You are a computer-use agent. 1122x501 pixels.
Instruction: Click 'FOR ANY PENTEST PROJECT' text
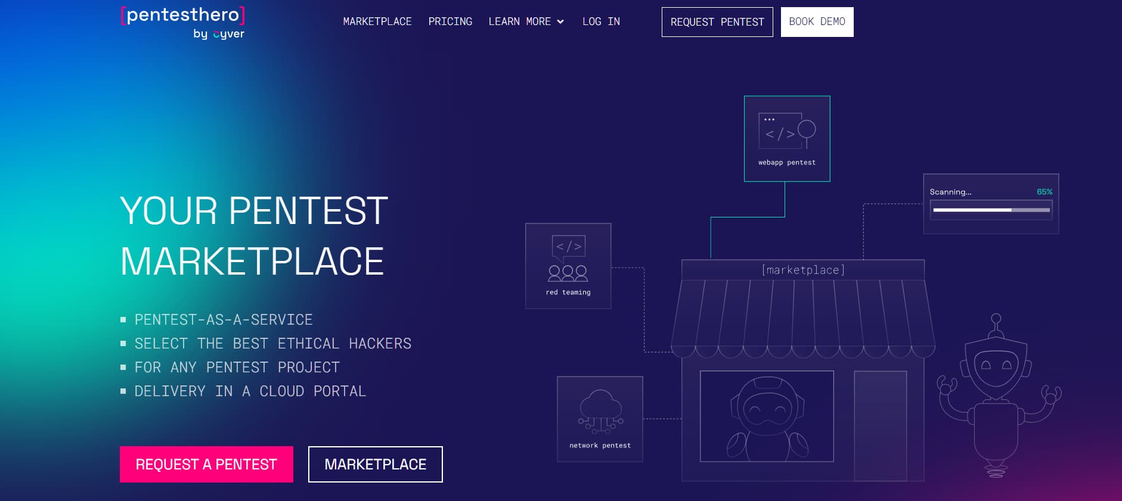(237, 368)
